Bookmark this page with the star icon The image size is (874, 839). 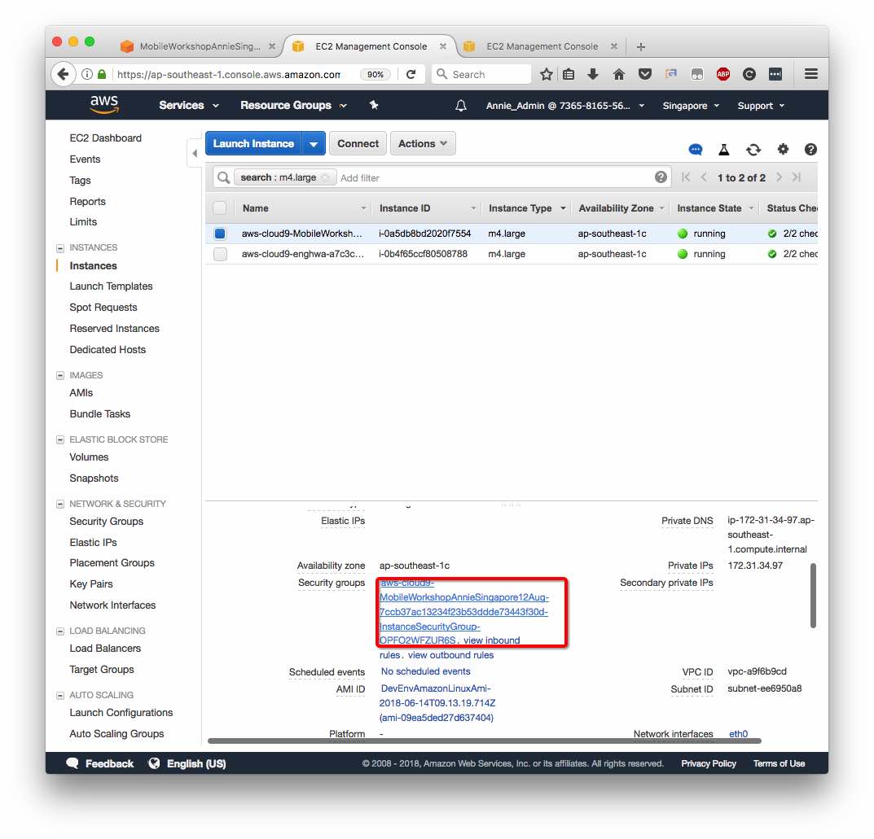pyautogui.click(x=547, y=74)
